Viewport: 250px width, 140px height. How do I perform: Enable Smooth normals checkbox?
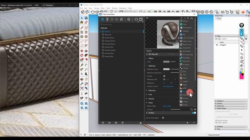[216, 121]
